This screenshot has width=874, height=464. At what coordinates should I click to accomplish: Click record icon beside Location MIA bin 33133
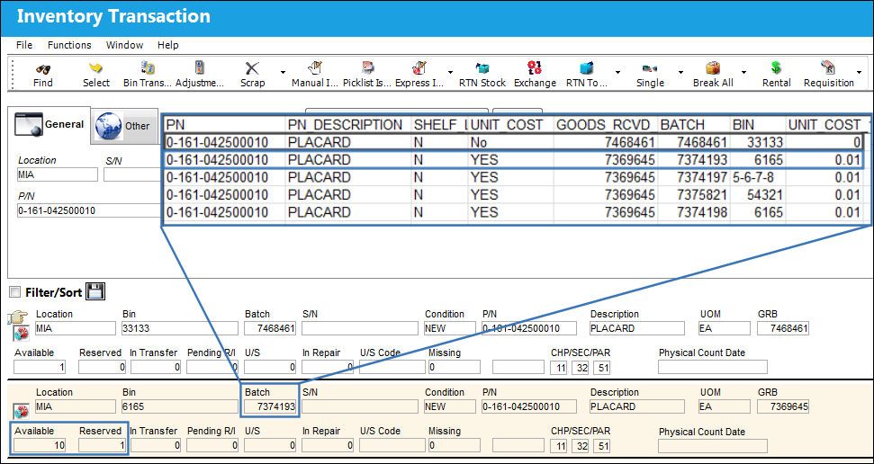click(21, 335)
